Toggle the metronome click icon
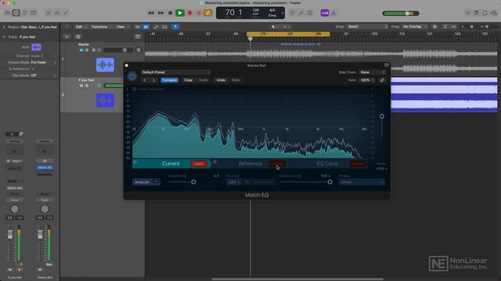Image resolution: width=501 pixels, height=281 pixels. point(333,13)
